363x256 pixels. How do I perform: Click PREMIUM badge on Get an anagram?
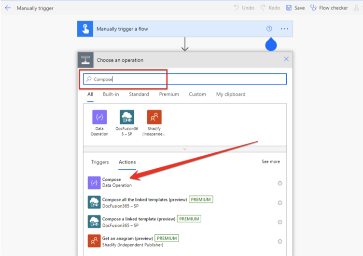(167, 238)
